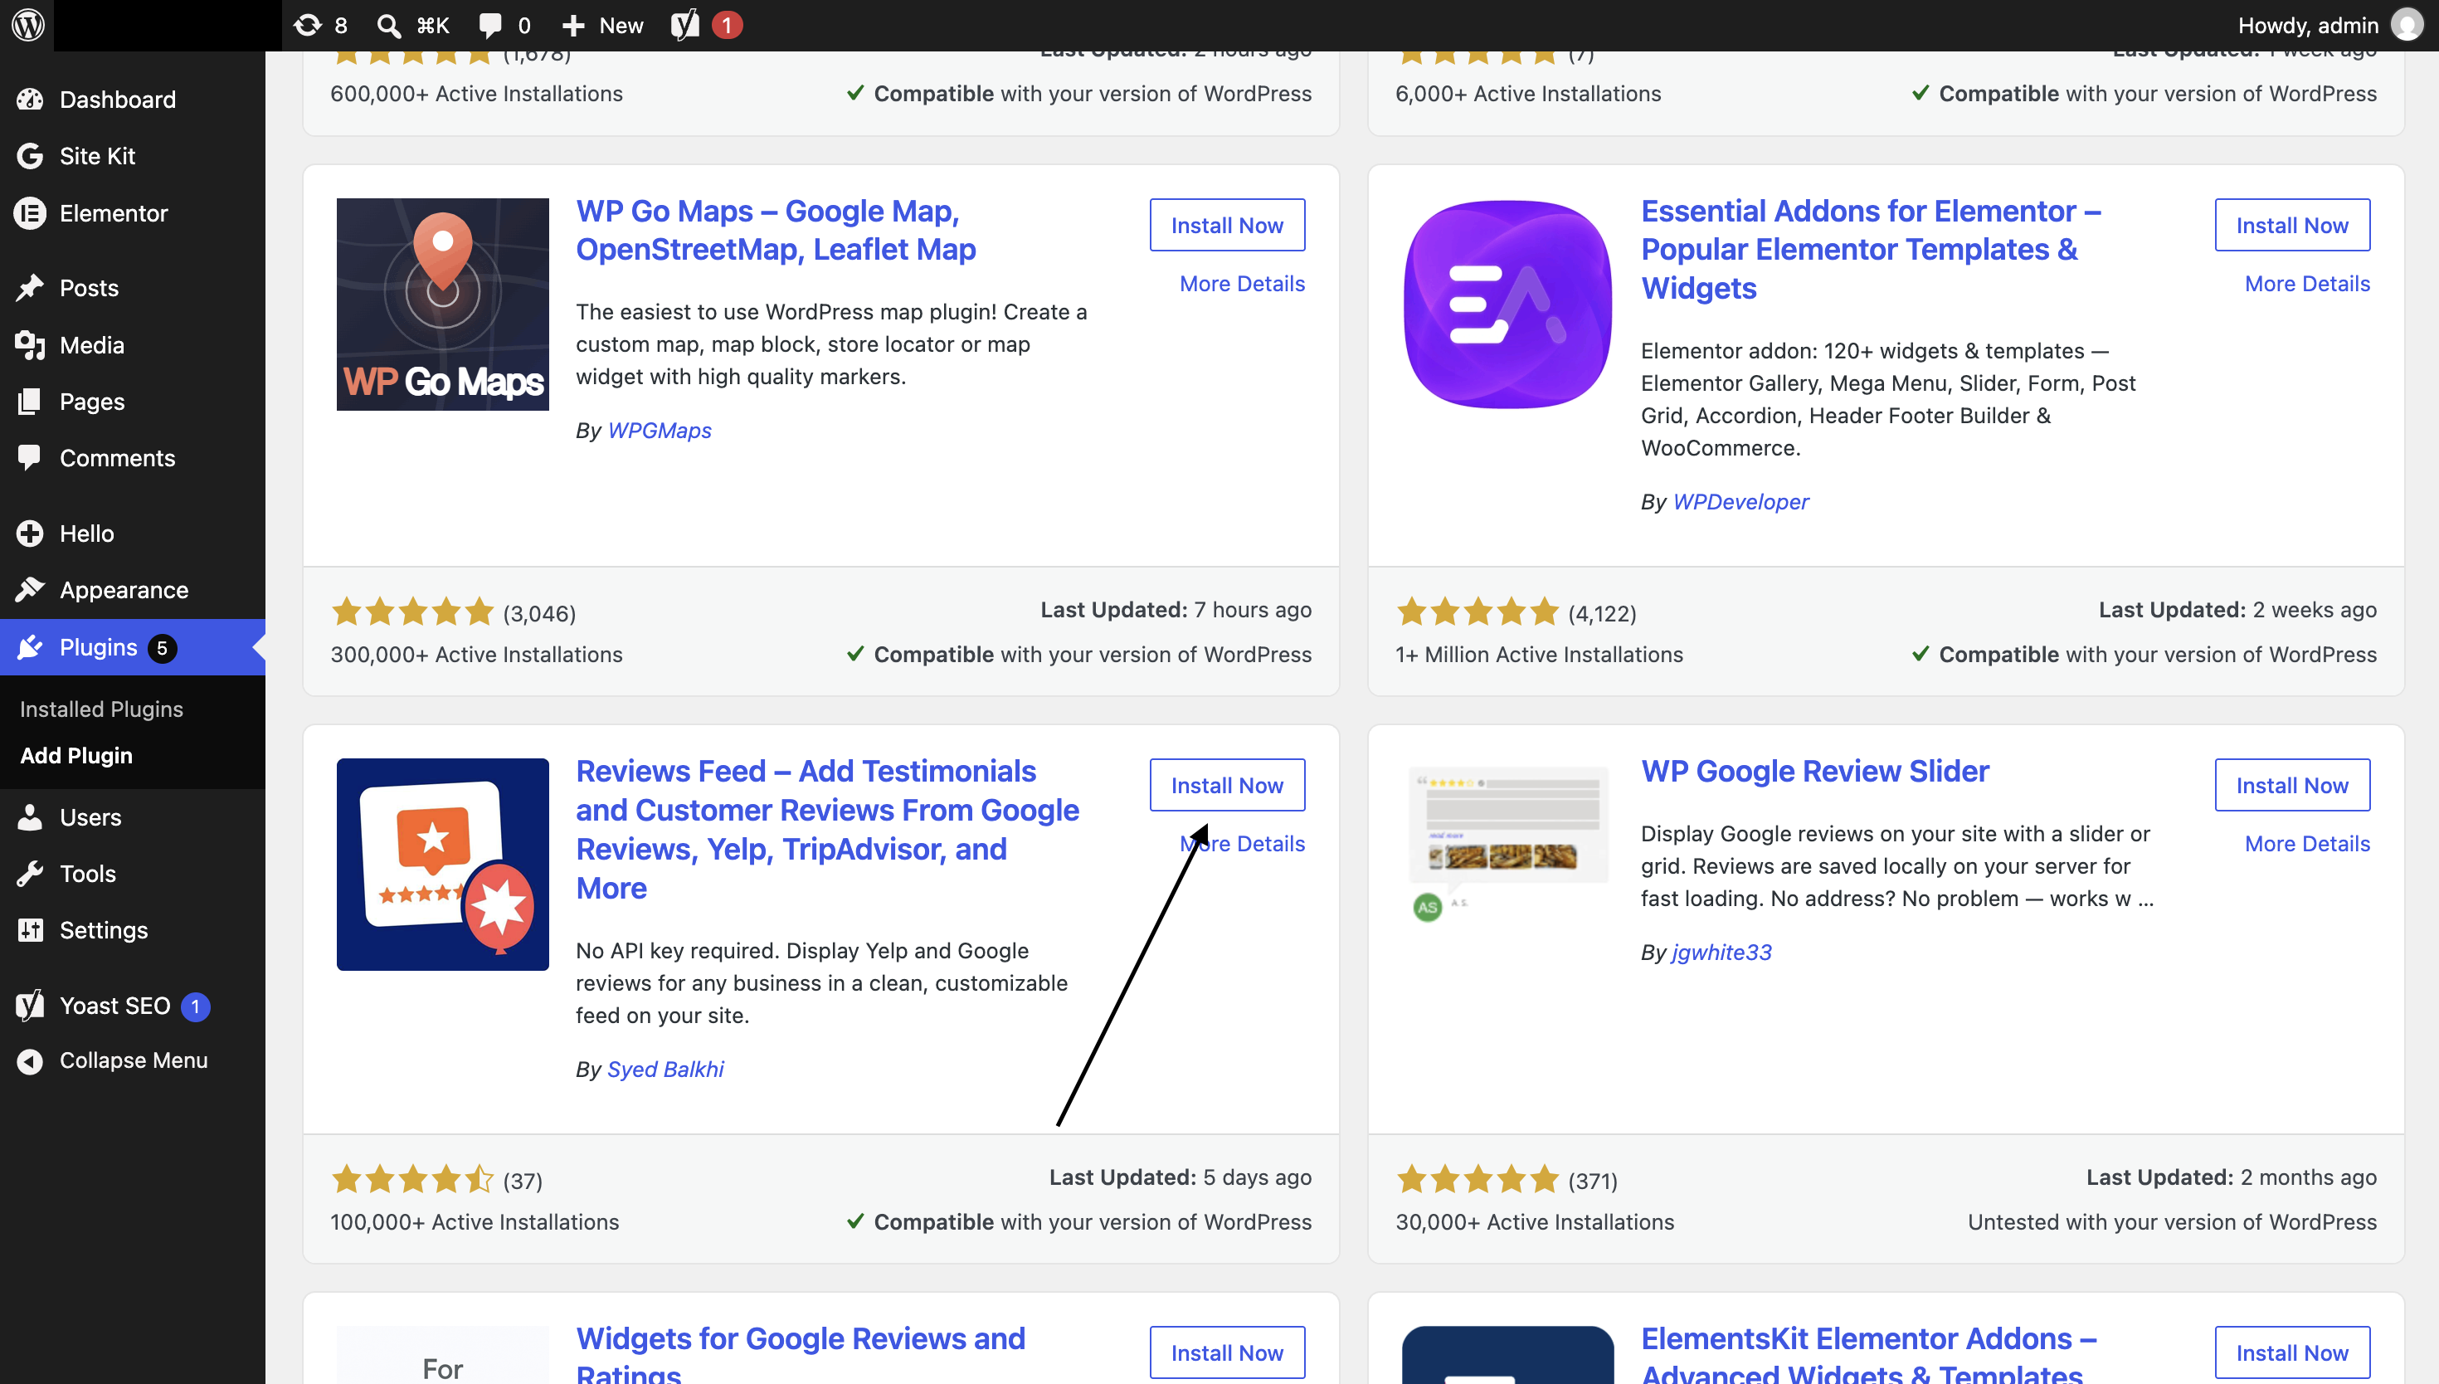Click the Settings icon in sidebar
2439x1384 pixels.
pos(30,929)
